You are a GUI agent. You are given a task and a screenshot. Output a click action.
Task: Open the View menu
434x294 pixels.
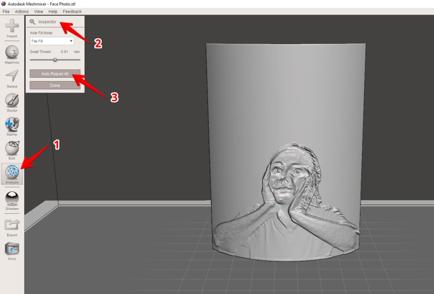pyautogui.click(x=39, y=12)
